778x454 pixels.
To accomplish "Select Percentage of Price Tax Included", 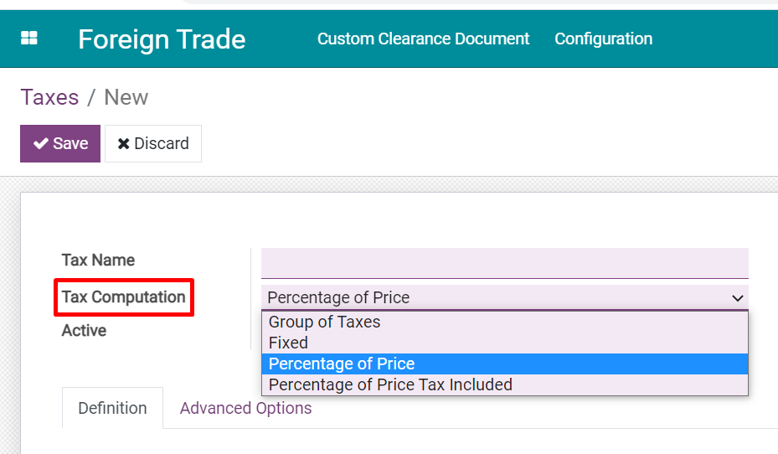I will pyautogui.click(x=390, y=384).
